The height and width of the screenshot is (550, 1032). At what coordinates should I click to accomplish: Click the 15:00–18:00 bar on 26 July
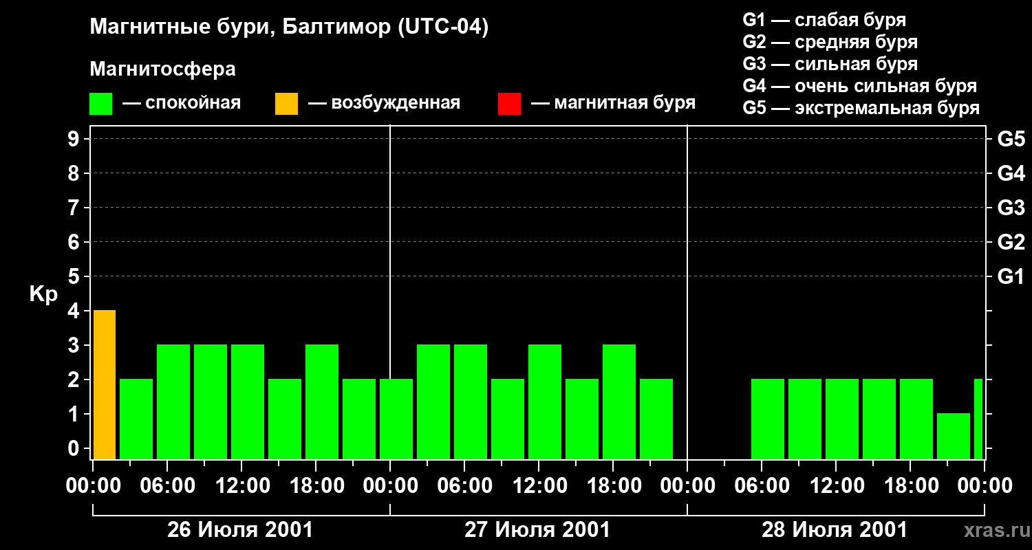pyautogui.click(x=285, y=419)
